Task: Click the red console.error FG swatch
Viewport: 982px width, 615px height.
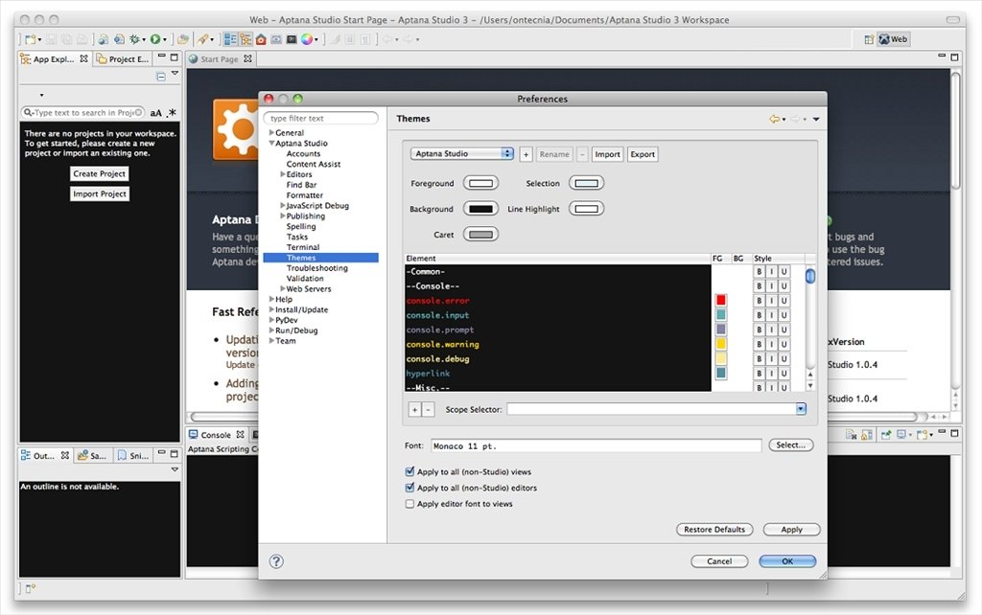Action: (x=721, y=300)
